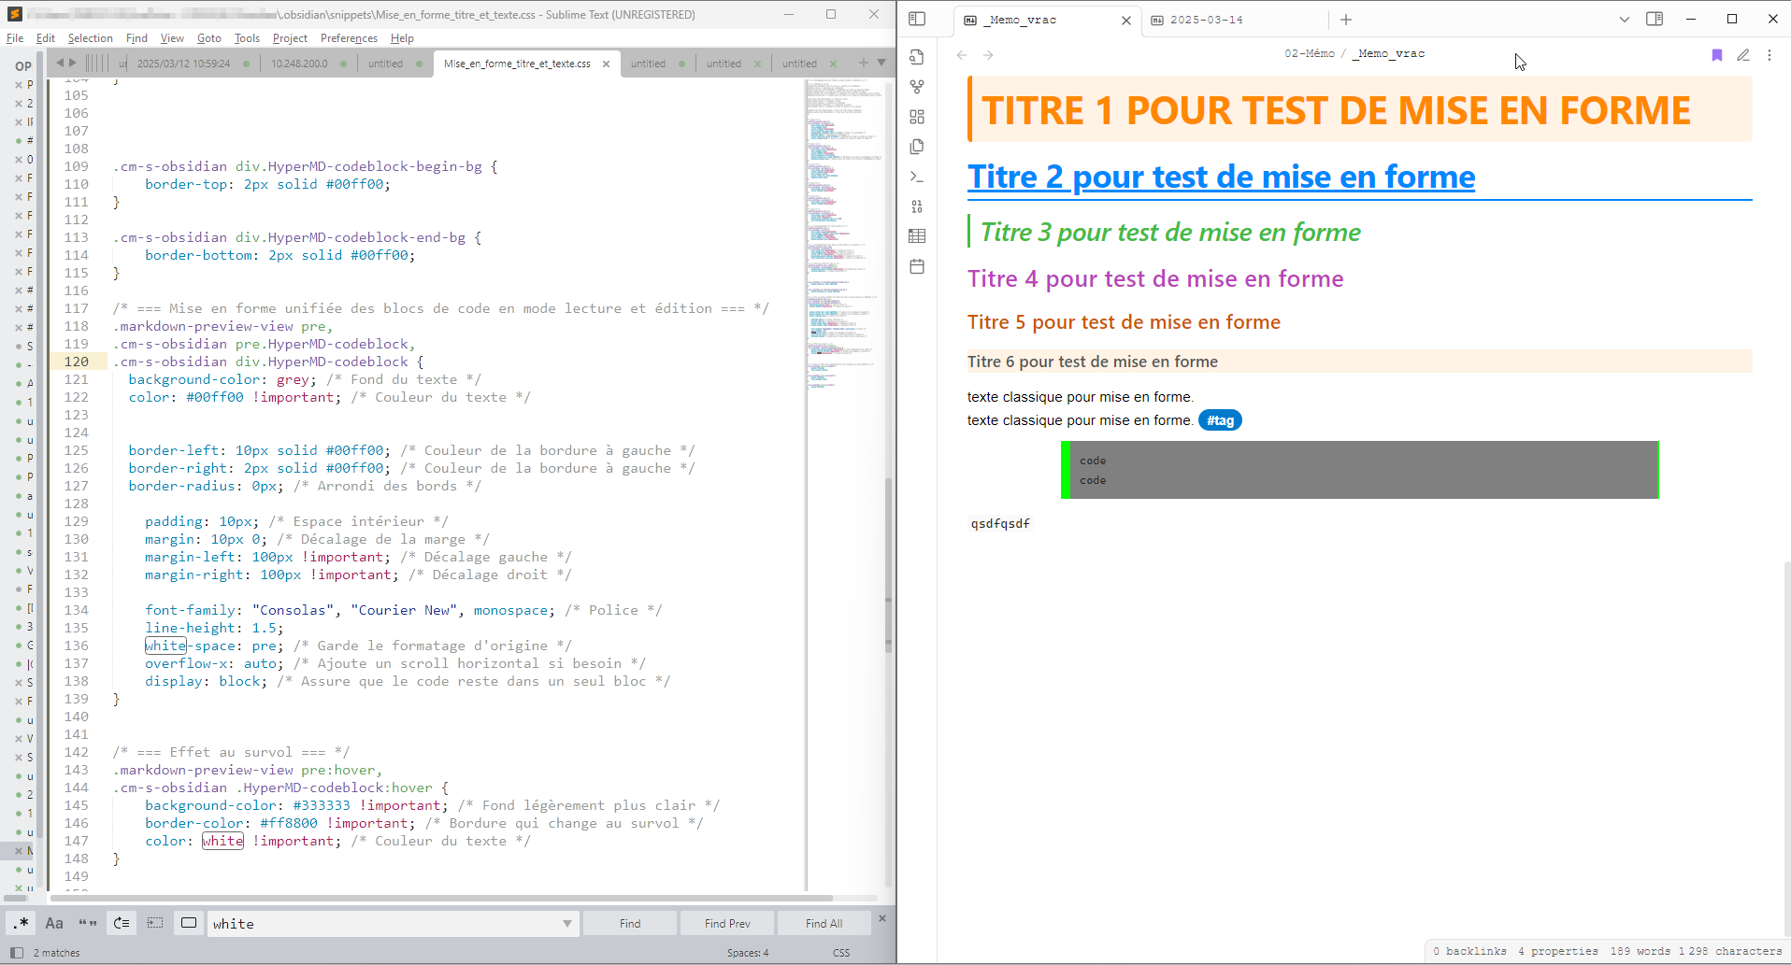Click the bookmark icon above the note
The height and width of the screenshot is (965, 1791).
(1716, 55)
